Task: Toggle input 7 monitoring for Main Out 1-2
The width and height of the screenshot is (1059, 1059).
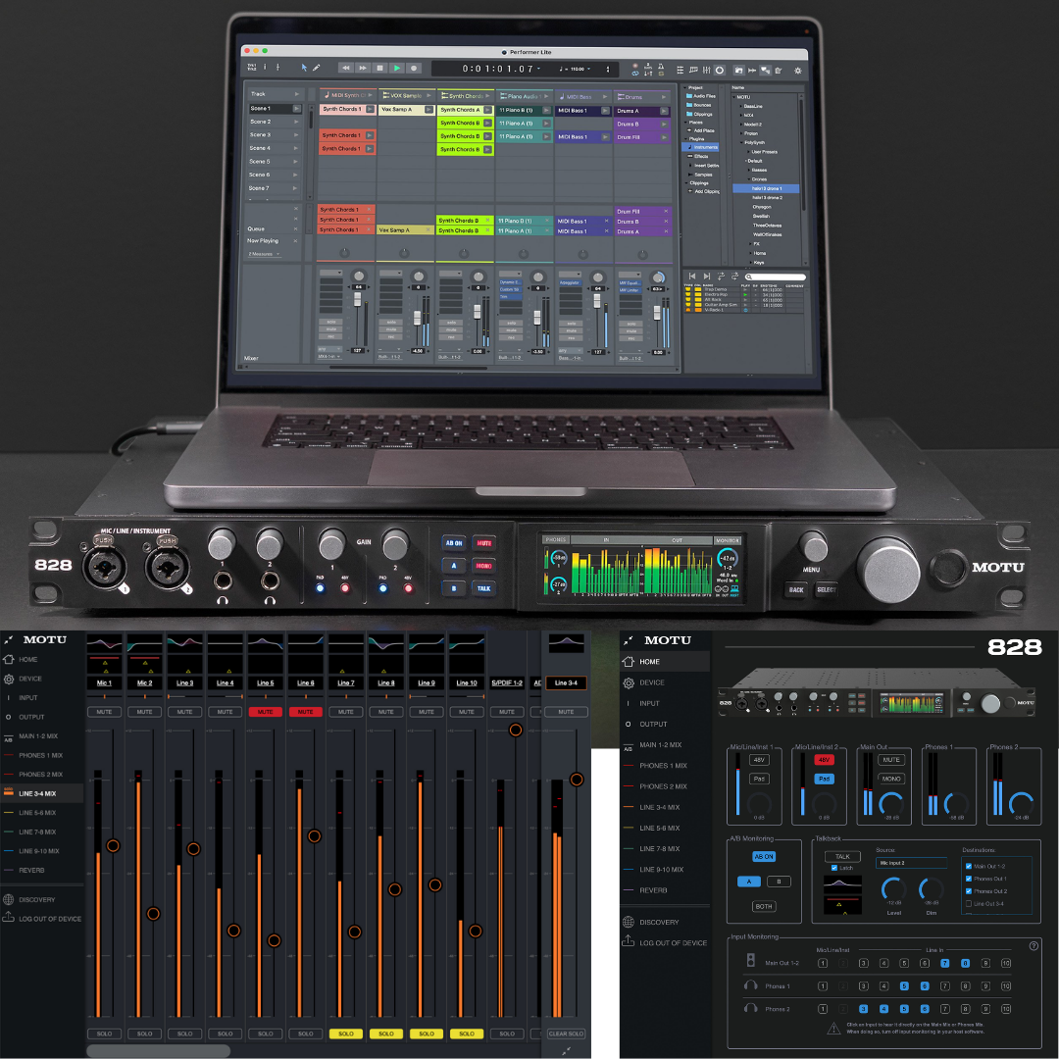Action: pos(945,963)
